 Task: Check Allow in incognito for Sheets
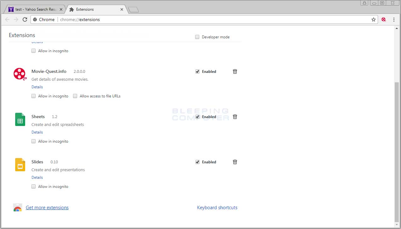(x=33, y=141)
